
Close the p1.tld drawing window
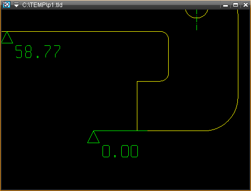(245, 5)
